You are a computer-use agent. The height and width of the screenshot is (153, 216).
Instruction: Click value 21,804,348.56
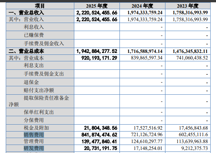click(x=101, y=128)
